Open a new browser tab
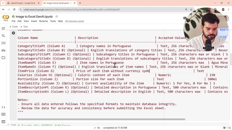This screenshot has width=232, height=130. (x=80, y=3)
